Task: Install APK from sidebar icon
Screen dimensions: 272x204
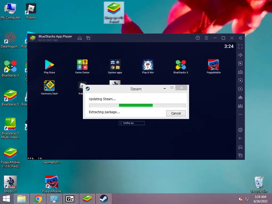Action: click(x=240, y=106)
